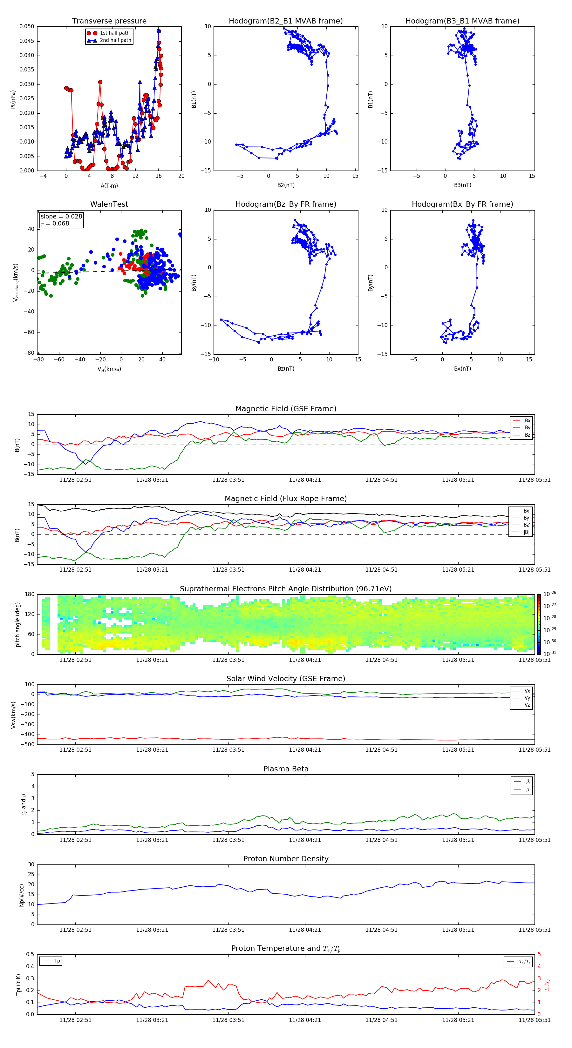Click the 'Tp' legend entry
This screenshot has width=572, height=1048.
51,961
